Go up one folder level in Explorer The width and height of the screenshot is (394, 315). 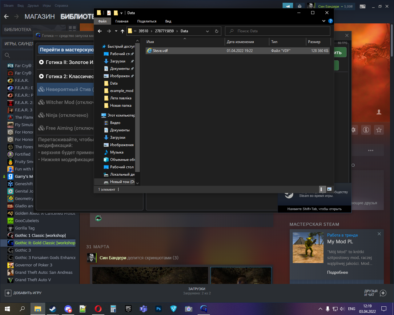coord(123,31)
